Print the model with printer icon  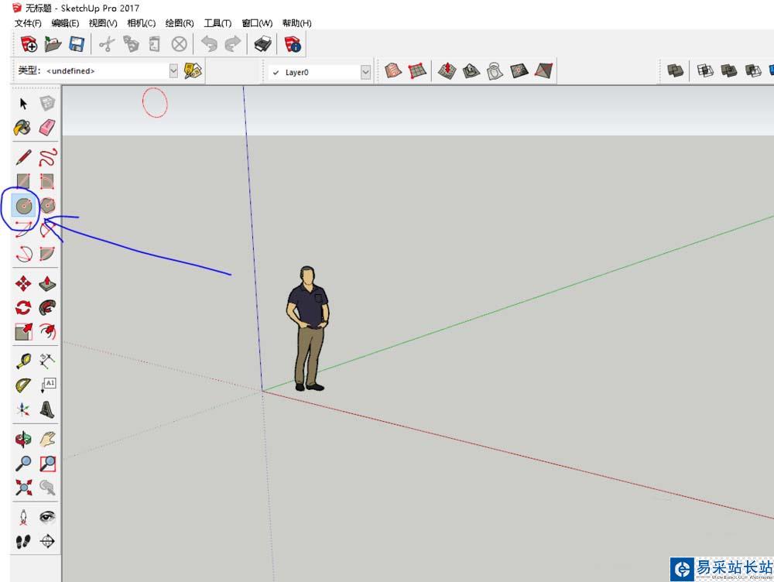(x=262, y=44)
